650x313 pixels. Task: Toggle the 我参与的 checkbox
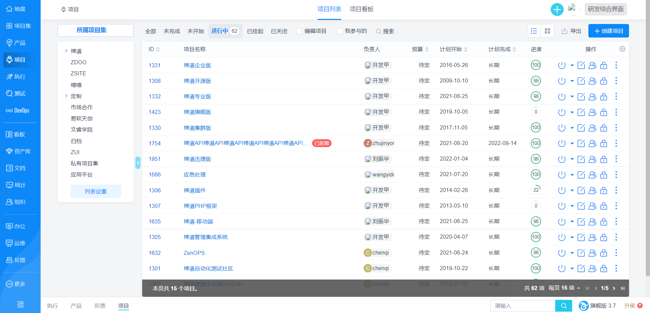340,31
